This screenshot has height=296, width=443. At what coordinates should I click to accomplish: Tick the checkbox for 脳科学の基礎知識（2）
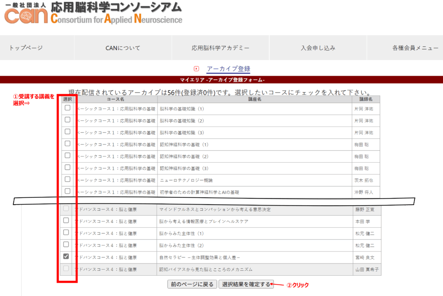(67, 120)
